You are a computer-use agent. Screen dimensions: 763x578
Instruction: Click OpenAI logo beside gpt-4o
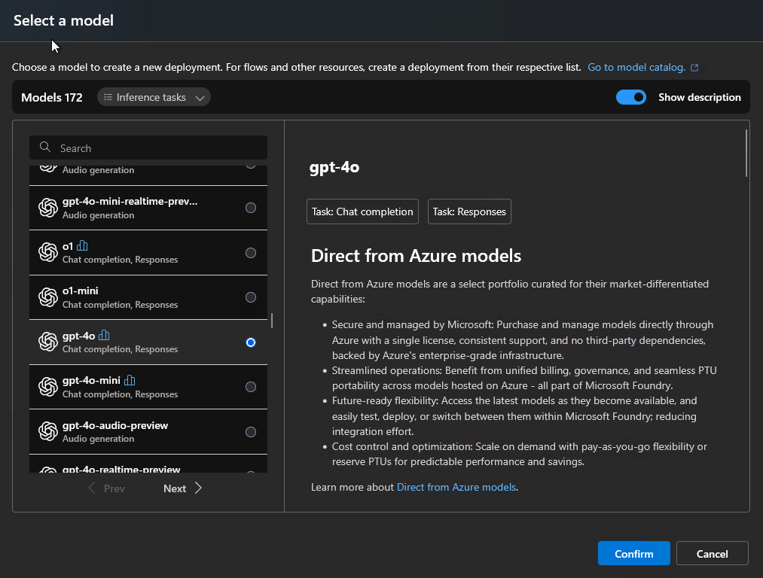point(48,342)
